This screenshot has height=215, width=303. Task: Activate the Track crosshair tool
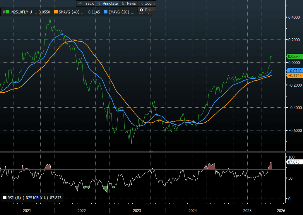pyautogui.click(x=81, y=4)
